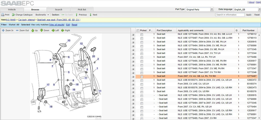Screen dimensions: 261x120
Task: Go to the Next section
Action: click(93, 15)
